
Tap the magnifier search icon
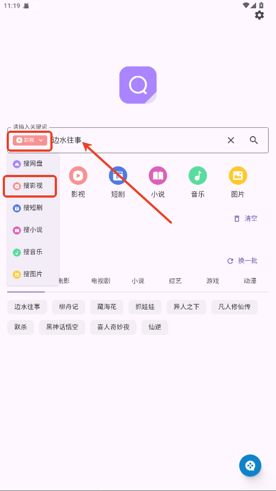pyautogui.click(x=254, y=140)
